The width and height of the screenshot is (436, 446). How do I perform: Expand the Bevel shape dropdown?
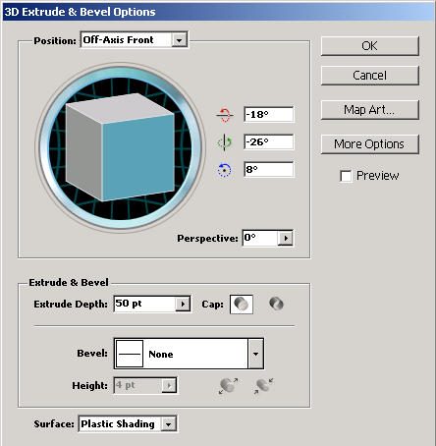tap(255, 354)
